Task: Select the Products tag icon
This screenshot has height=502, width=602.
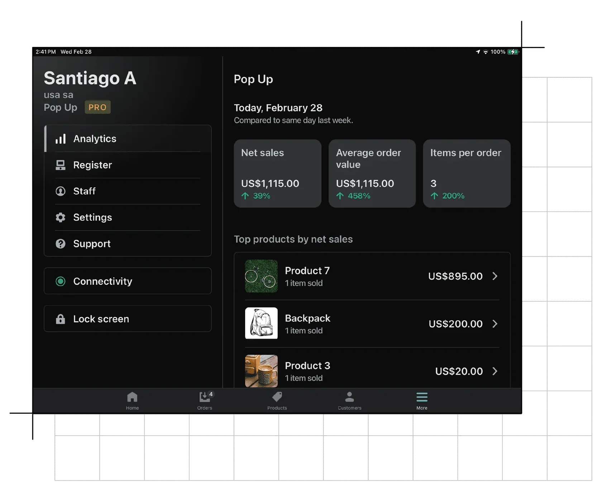Action: [x=277, y=397]
